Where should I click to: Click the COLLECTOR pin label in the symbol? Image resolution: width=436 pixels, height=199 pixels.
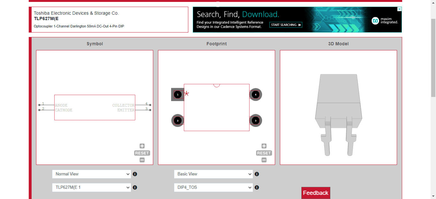click(x=124, y=105)
